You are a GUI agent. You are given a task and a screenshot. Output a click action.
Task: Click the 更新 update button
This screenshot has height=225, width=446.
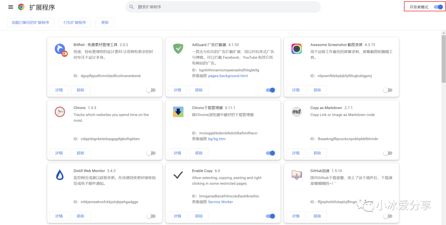coord(105,22)
